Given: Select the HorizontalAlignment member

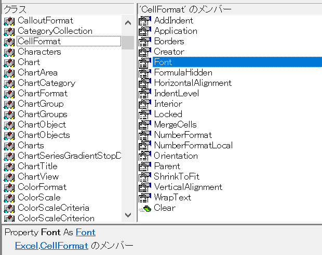Looking at the screenshot, I should pyautogui.click(x=193, y=83).
